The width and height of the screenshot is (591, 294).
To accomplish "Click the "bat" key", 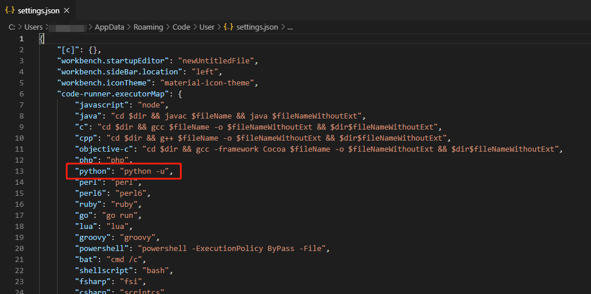I will coord(86,259).
